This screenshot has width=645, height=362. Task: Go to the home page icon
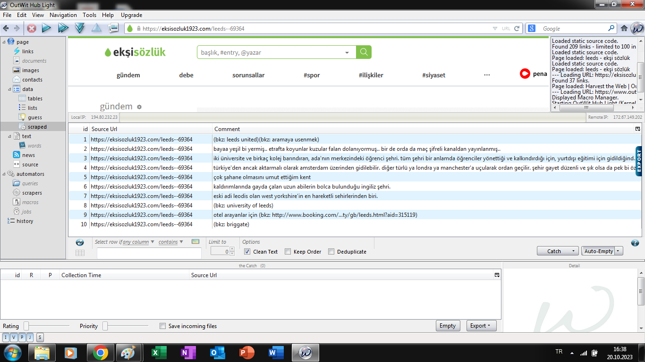coord(624,28)
